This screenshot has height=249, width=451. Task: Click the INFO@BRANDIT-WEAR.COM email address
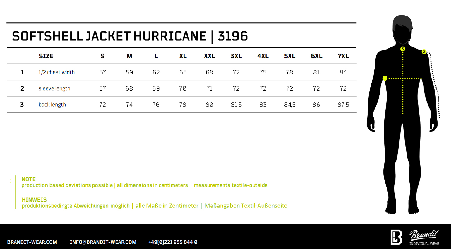click(x=103, y=242)
